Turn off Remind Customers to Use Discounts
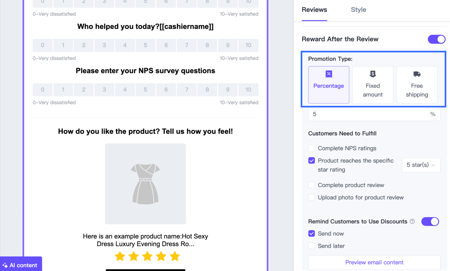The height and width of the screenshot is (271, 450). (x=430, y=222)
